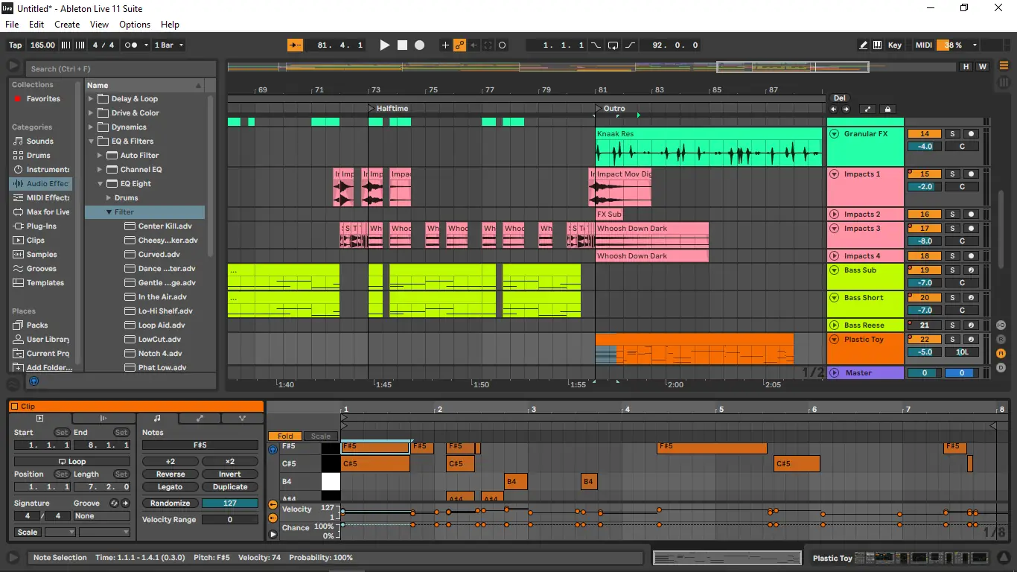Click the Arrangement Record button
Viewport: 1017px width, 572px height.
(x=419, y=45)
